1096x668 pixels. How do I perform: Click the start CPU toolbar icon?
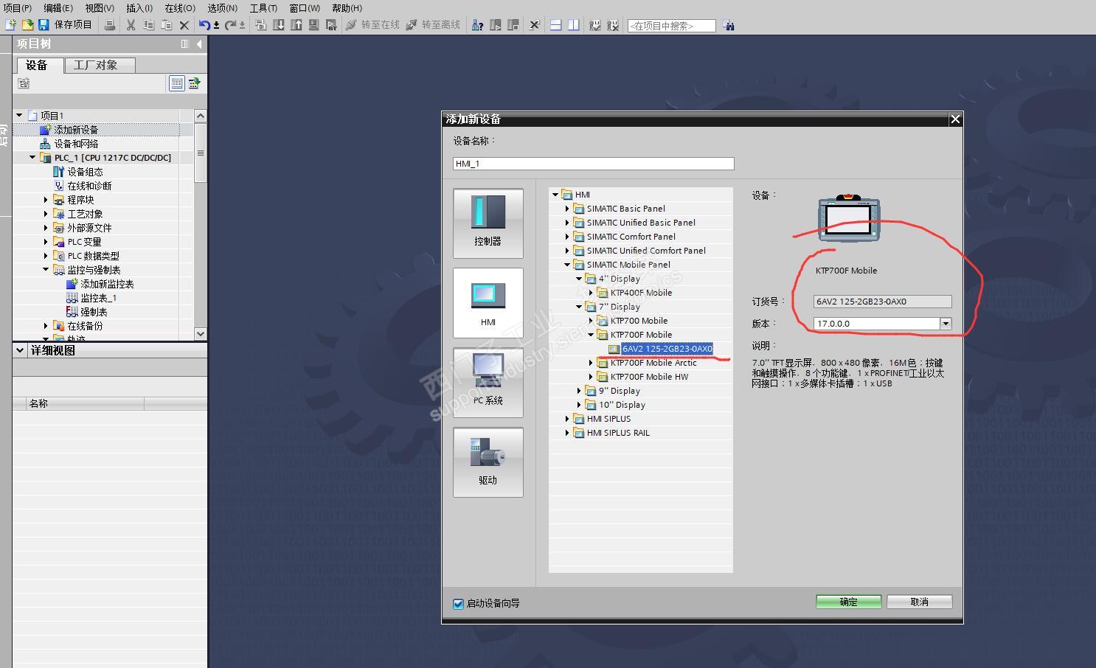(496, 25)
